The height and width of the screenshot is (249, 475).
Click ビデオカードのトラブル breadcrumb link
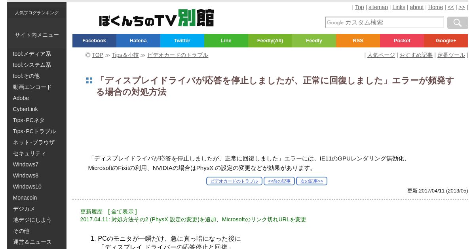tap(178, 55)
